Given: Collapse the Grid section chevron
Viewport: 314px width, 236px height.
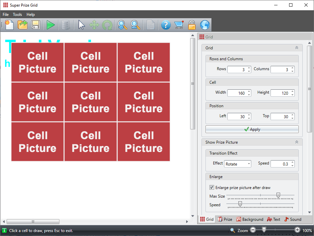Looking at the screenshot, I should click(297, 48).
